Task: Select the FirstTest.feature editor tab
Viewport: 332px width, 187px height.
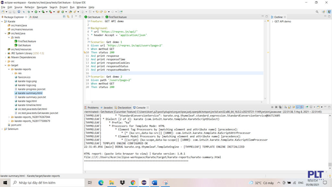Action: 116,17
